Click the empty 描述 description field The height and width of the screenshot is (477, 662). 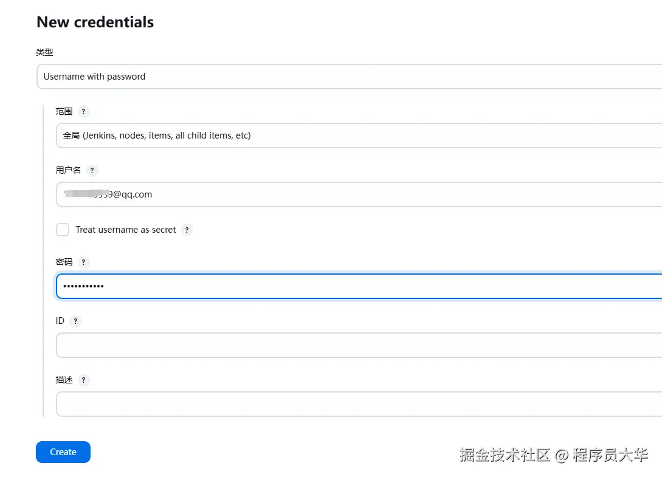(359, 404)
